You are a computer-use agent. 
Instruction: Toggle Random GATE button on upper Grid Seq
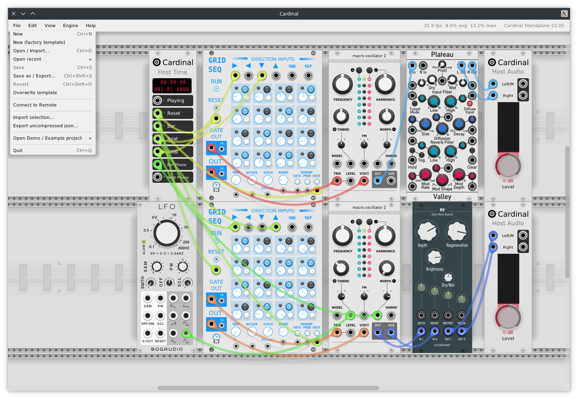pos(297,182)
